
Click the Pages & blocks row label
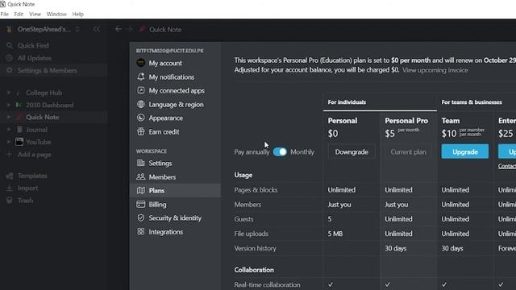[256, 190]
